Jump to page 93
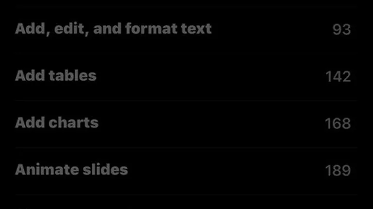373x209 pixels. [341, 30]
